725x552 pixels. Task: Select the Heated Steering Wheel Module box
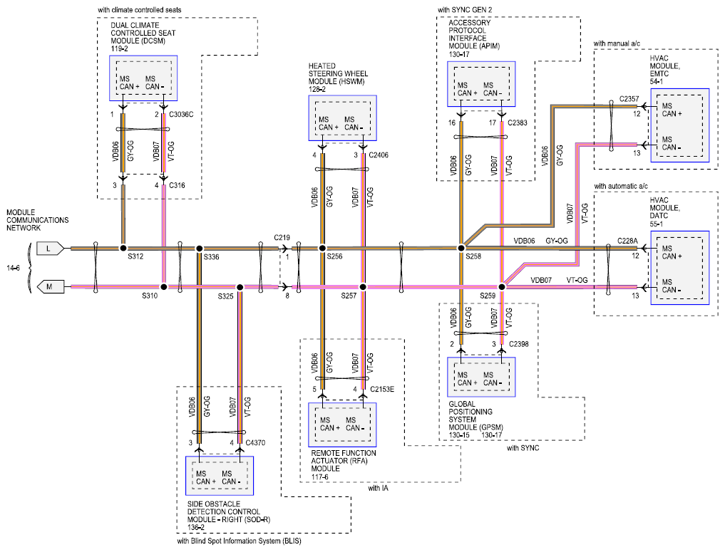click(x=342, y=118)
